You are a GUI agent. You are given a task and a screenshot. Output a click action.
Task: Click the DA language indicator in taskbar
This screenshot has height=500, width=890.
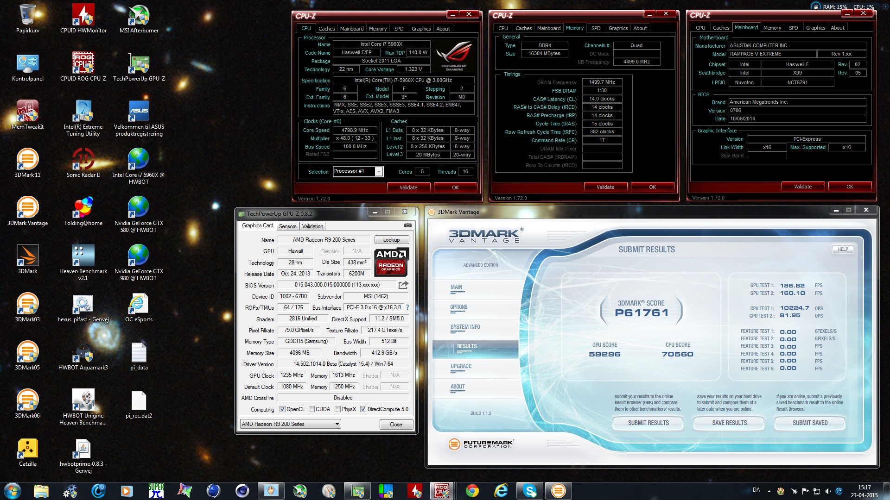pyautogui.click(x=756, y=490)
